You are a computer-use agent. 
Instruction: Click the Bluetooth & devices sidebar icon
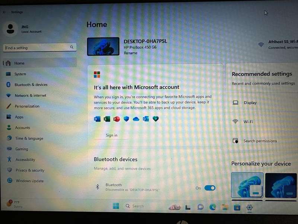pyautogui.click(x=8, y=84)
